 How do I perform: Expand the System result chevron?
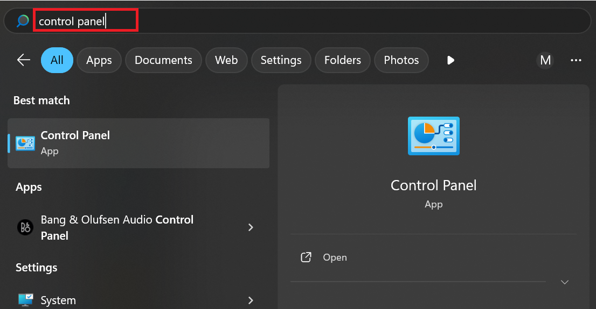coord(251,300)
